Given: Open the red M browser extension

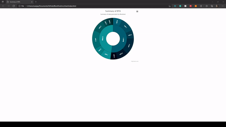Looking at the screenshot, I should pos(190,6).
